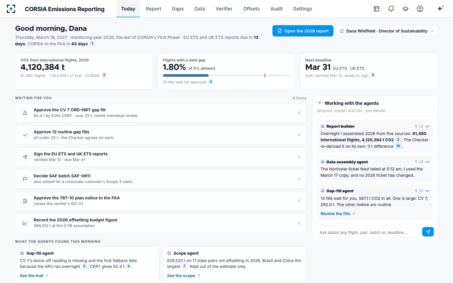Click flag icon on SAF batch SAF-0611 row
Screen dimensions: 453x283
coord(25,179)
